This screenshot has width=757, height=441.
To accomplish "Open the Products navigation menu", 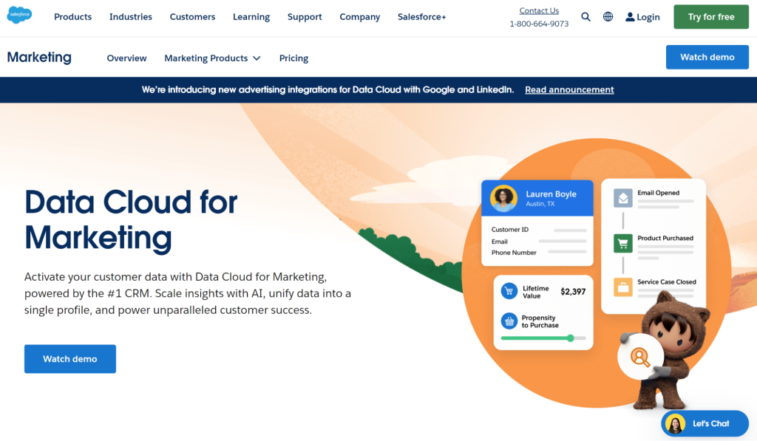I will 72,16.
